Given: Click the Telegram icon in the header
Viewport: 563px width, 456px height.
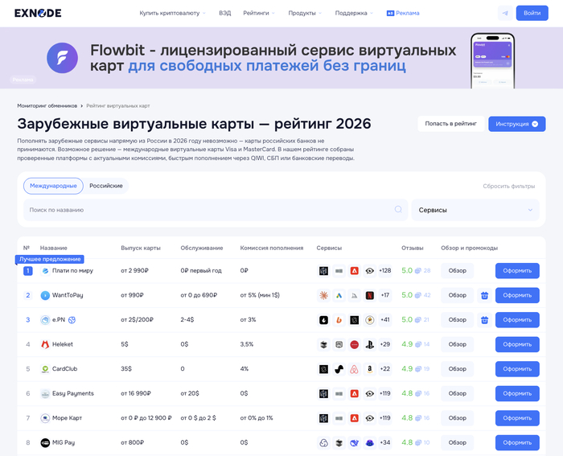Looking at the screenshot, I should pos(505,13).
